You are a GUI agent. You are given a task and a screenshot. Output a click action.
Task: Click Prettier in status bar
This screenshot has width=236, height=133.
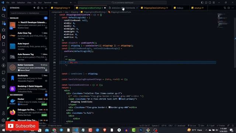click(221, 126)
